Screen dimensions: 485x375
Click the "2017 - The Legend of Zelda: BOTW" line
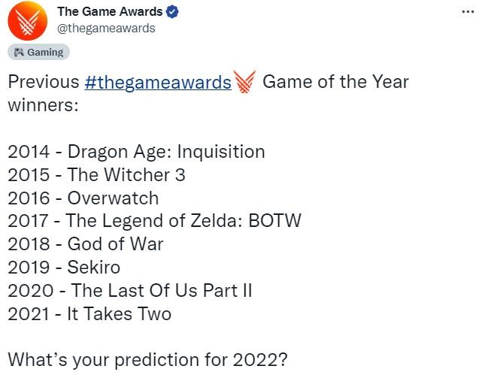[154, 221]
